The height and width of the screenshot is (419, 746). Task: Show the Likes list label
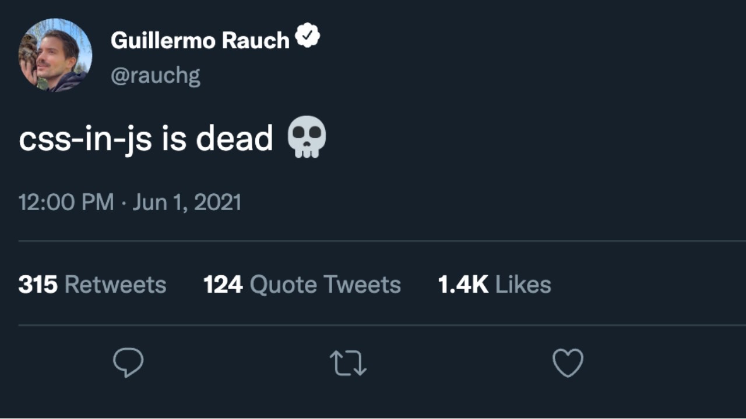(x=523, y=285)
